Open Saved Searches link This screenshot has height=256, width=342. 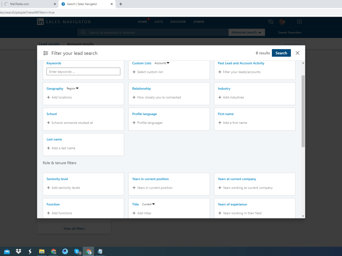pos(289,32)
